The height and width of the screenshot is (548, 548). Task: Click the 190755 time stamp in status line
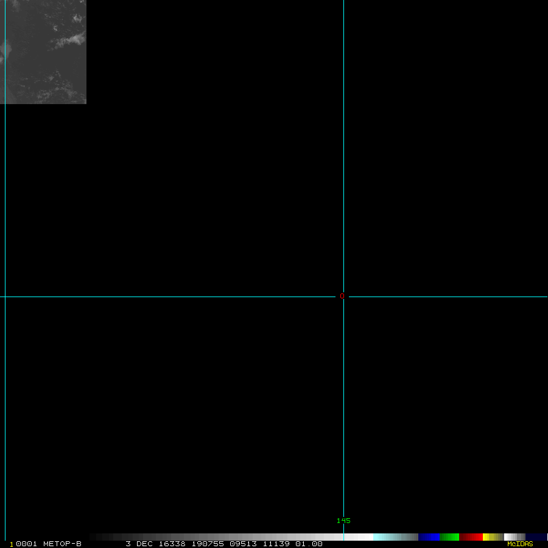tap(208, 544)
